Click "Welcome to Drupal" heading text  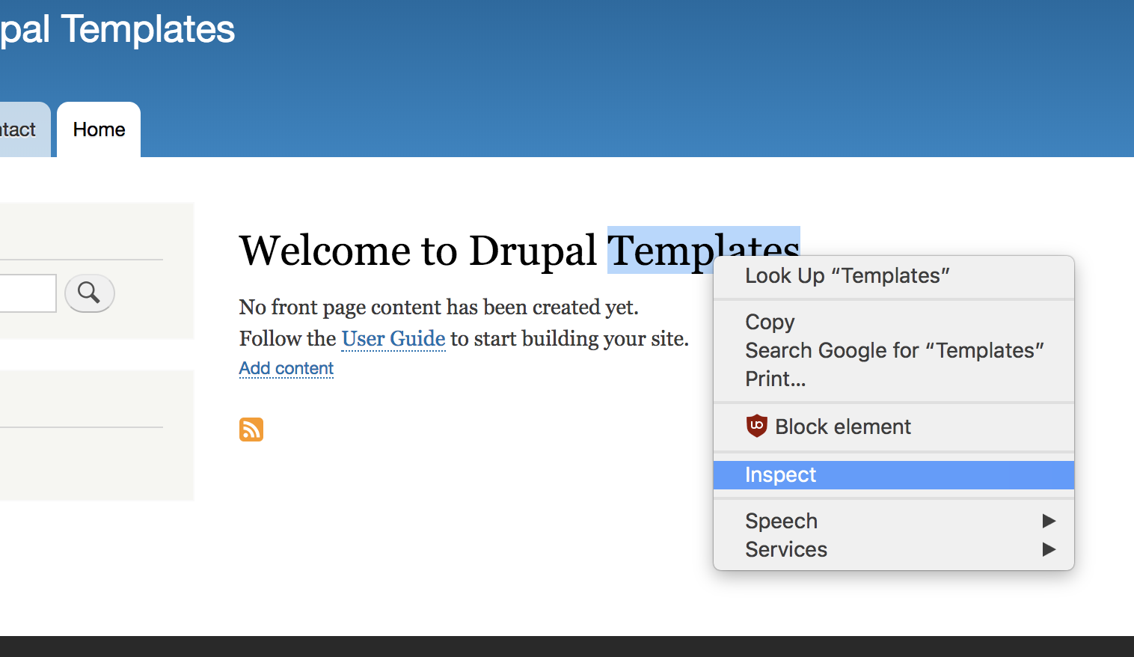(418, 250)
